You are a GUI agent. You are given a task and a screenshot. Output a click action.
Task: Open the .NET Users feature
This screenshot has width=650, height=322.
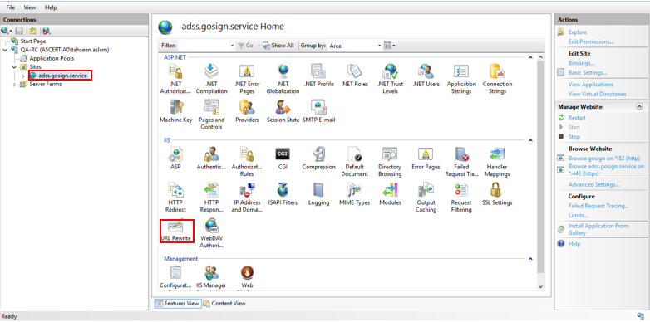coord(426,76)
